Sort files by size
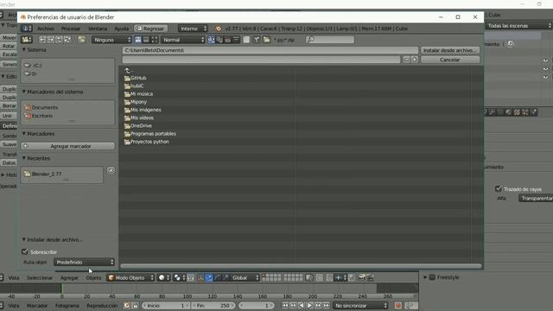The width and height of the screenshot is (553, 311). (236, 40)
